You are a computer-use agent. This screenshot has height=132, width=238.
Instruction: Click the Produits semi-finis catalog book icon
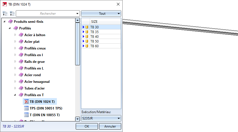[x=11, y=21]
